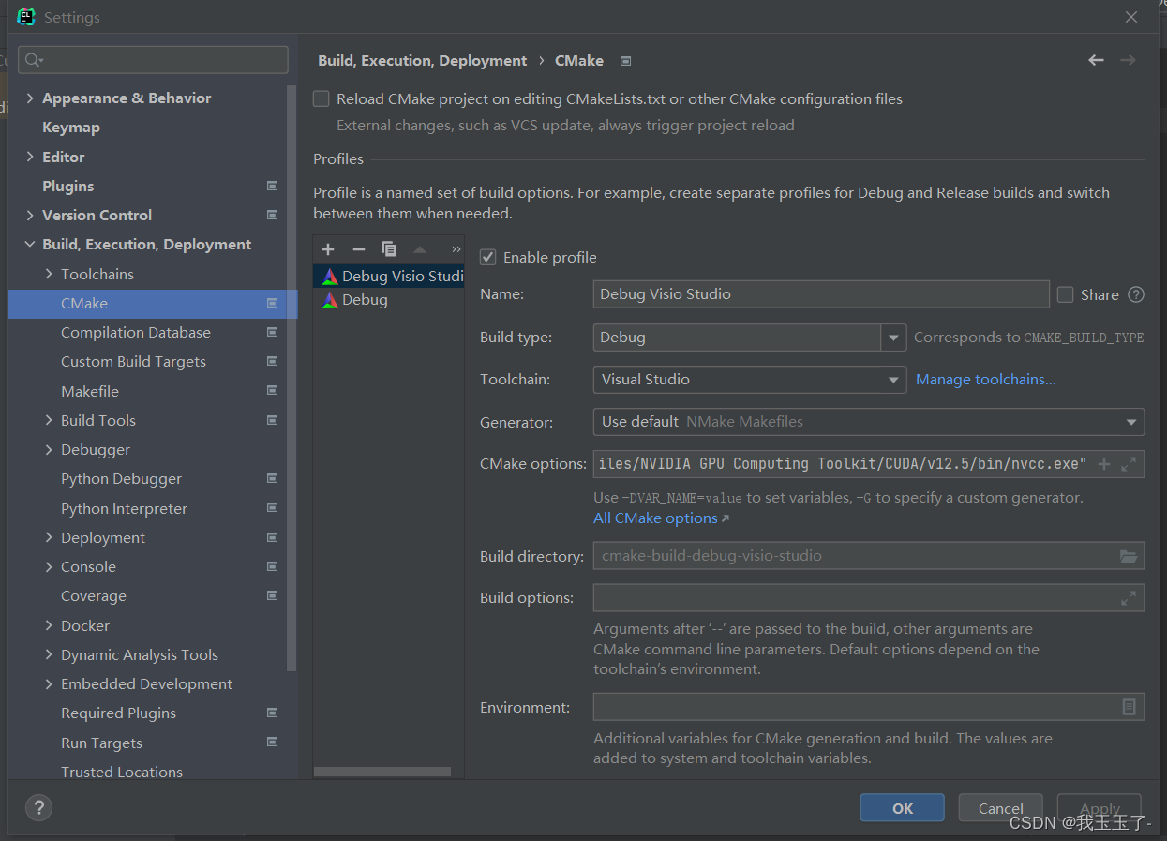Click the OK button
The image size is (1167, 841).
click(903, 808)
